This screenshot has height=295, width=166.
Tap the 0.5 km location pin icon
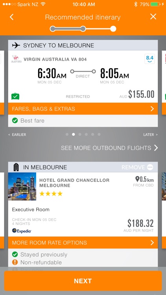click(137, 179)
